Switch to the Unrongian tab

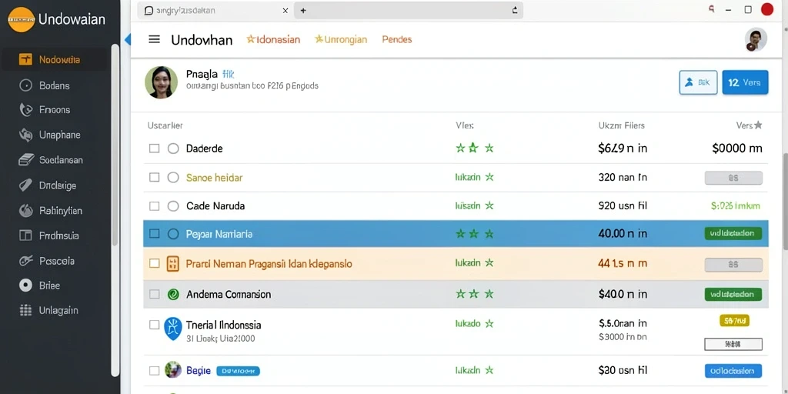tap(341, 39)
